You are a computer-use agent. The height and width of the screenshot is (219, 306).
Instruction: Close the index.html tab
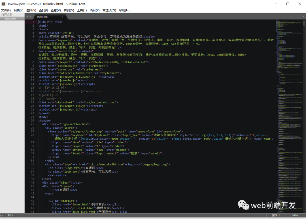[62, 17]
